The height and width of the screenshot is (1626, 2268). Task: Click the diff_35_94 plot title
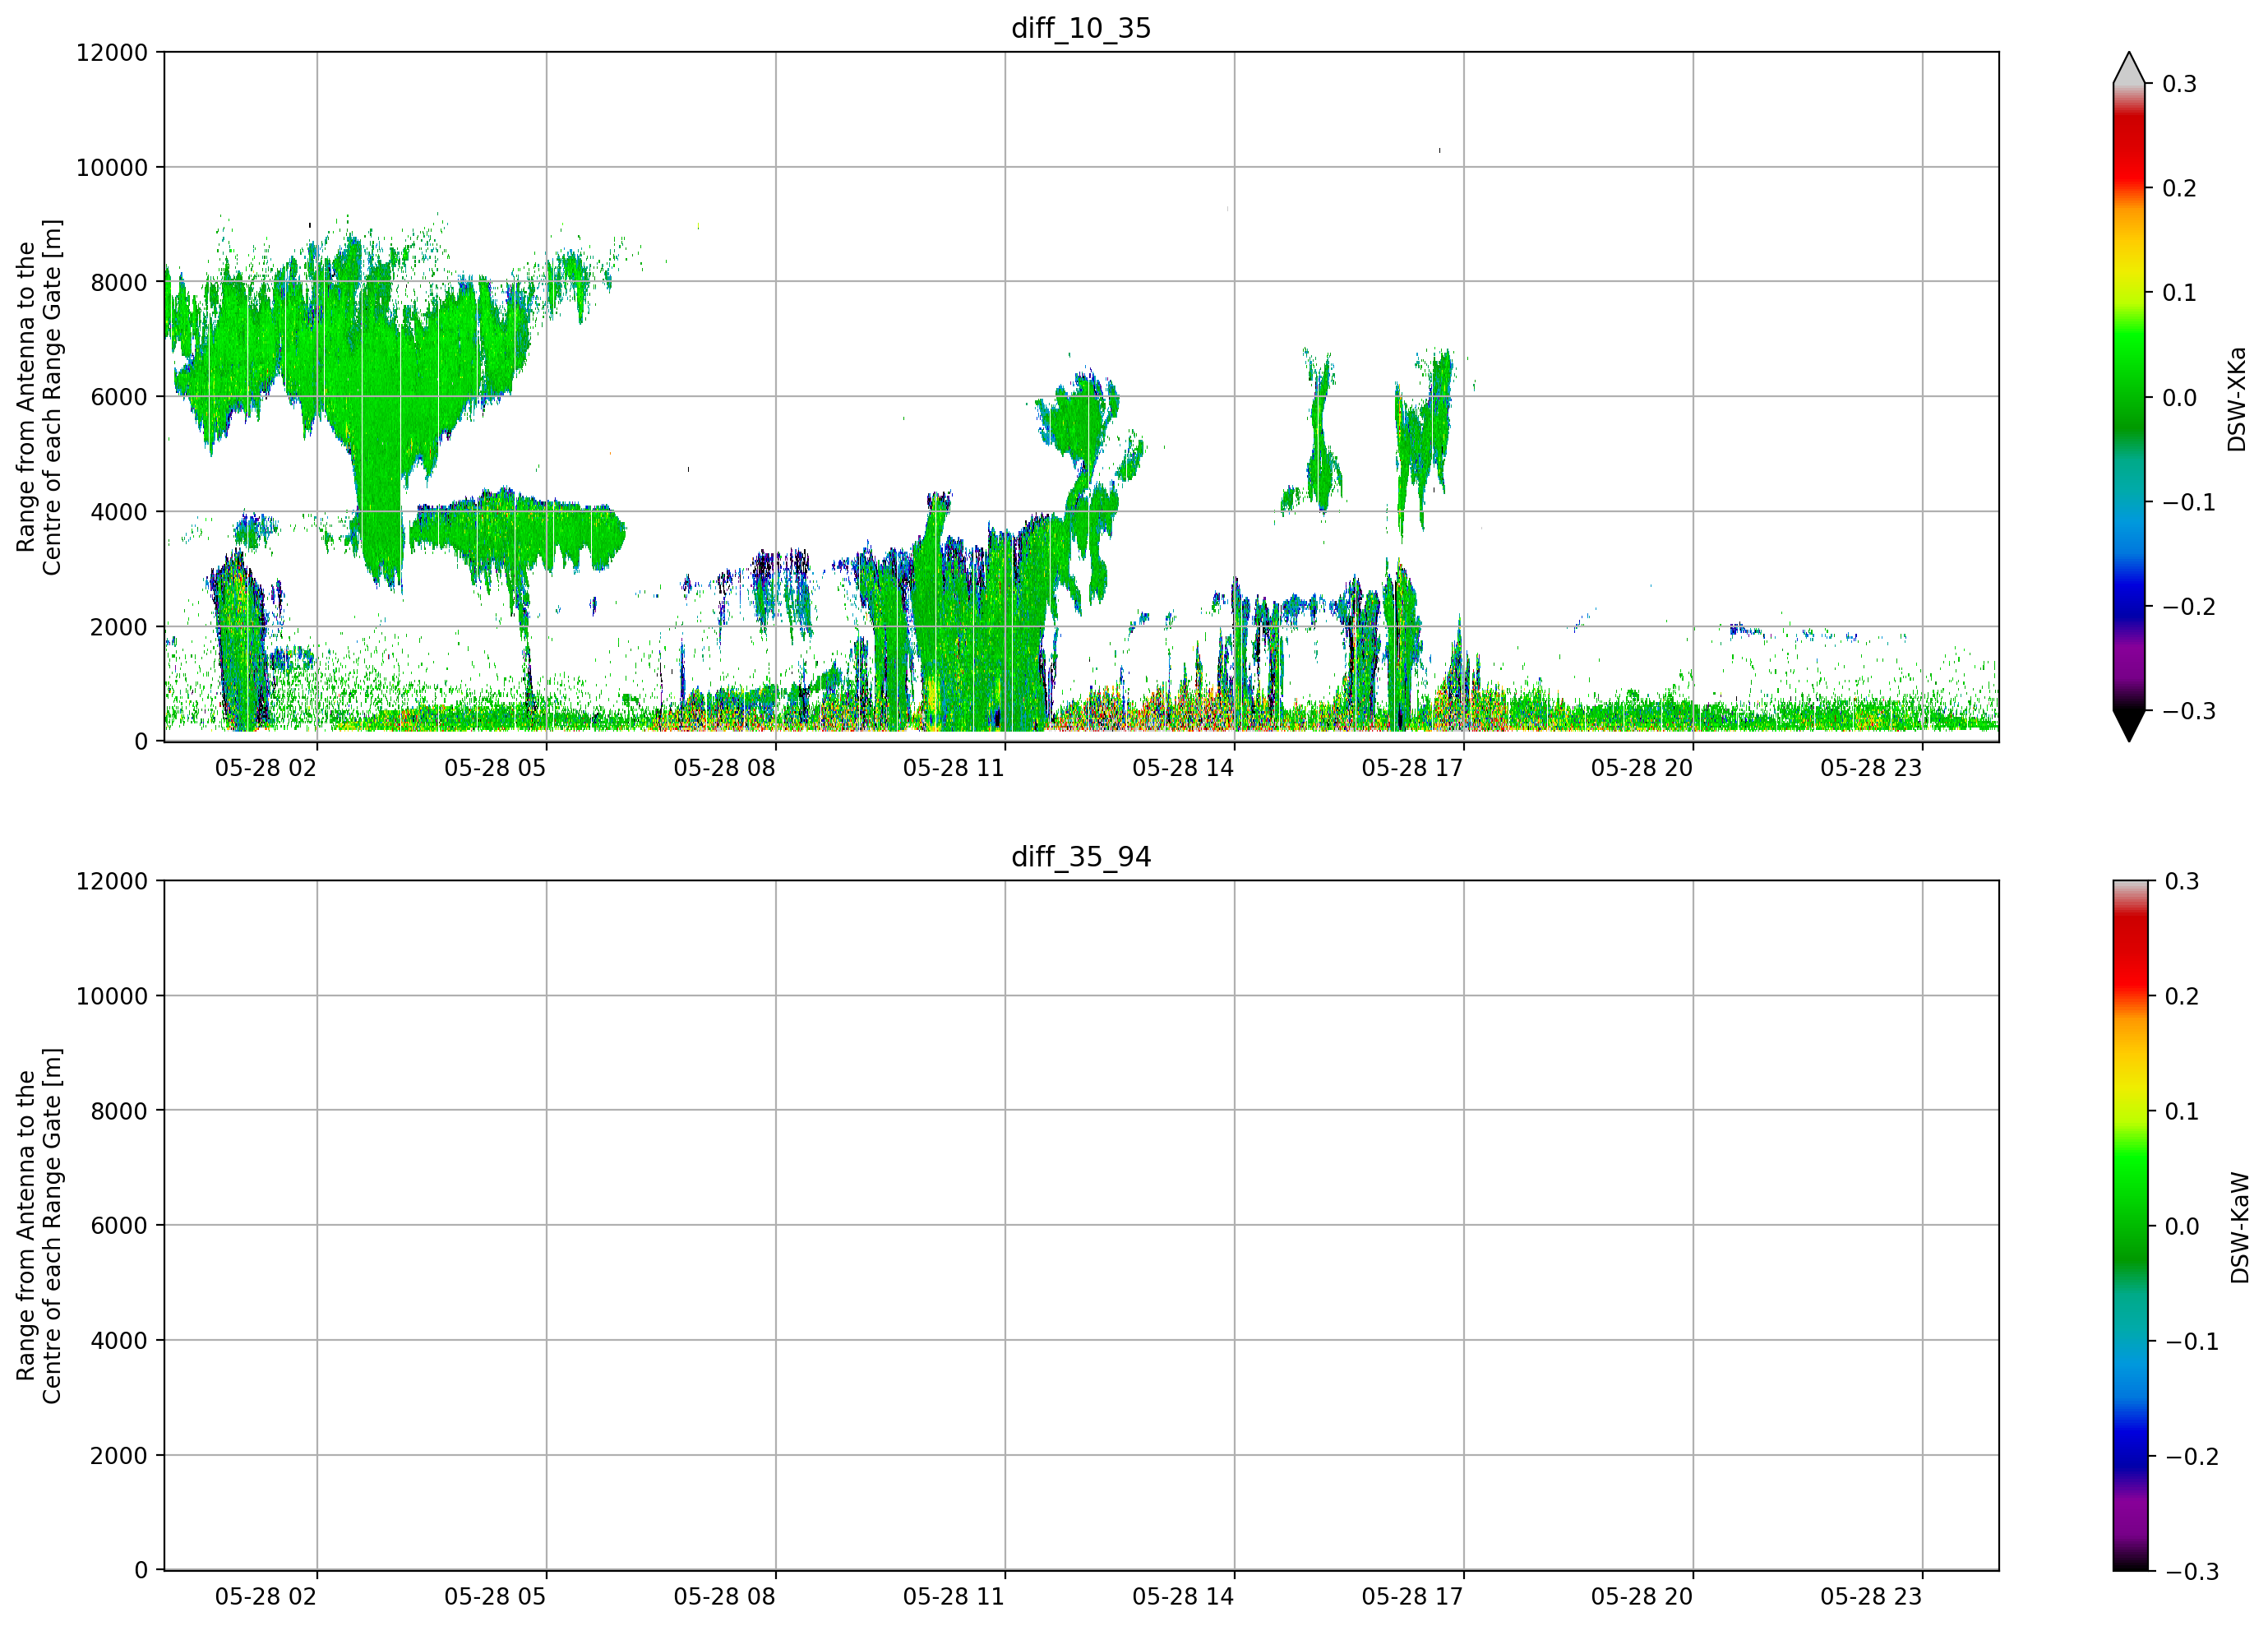coord(1081,857)
